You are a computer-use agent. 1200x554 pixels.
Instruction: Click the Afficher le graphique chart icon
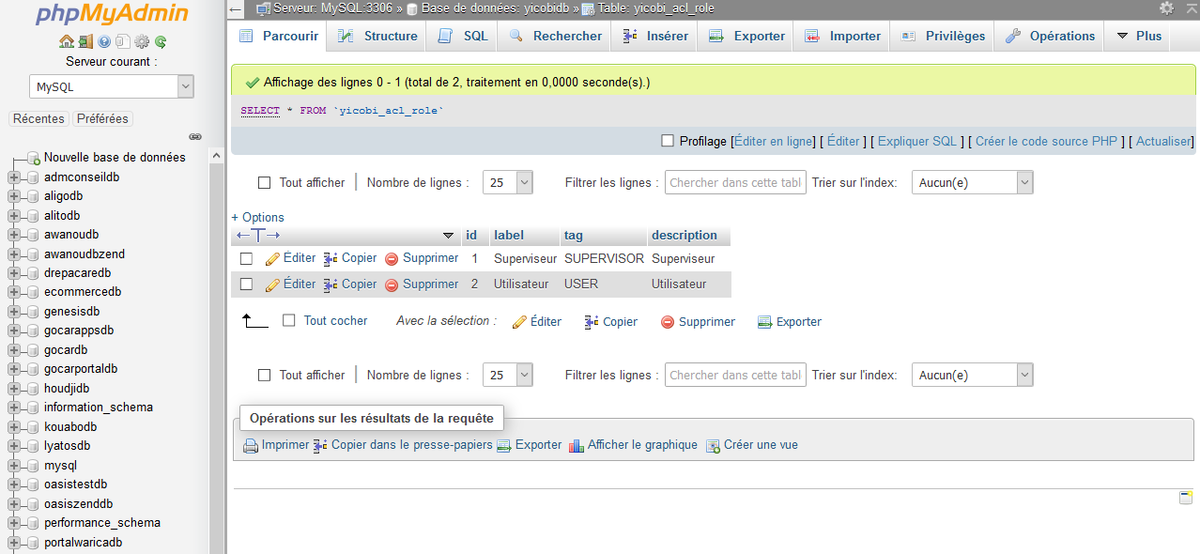(x=577, y=445)
